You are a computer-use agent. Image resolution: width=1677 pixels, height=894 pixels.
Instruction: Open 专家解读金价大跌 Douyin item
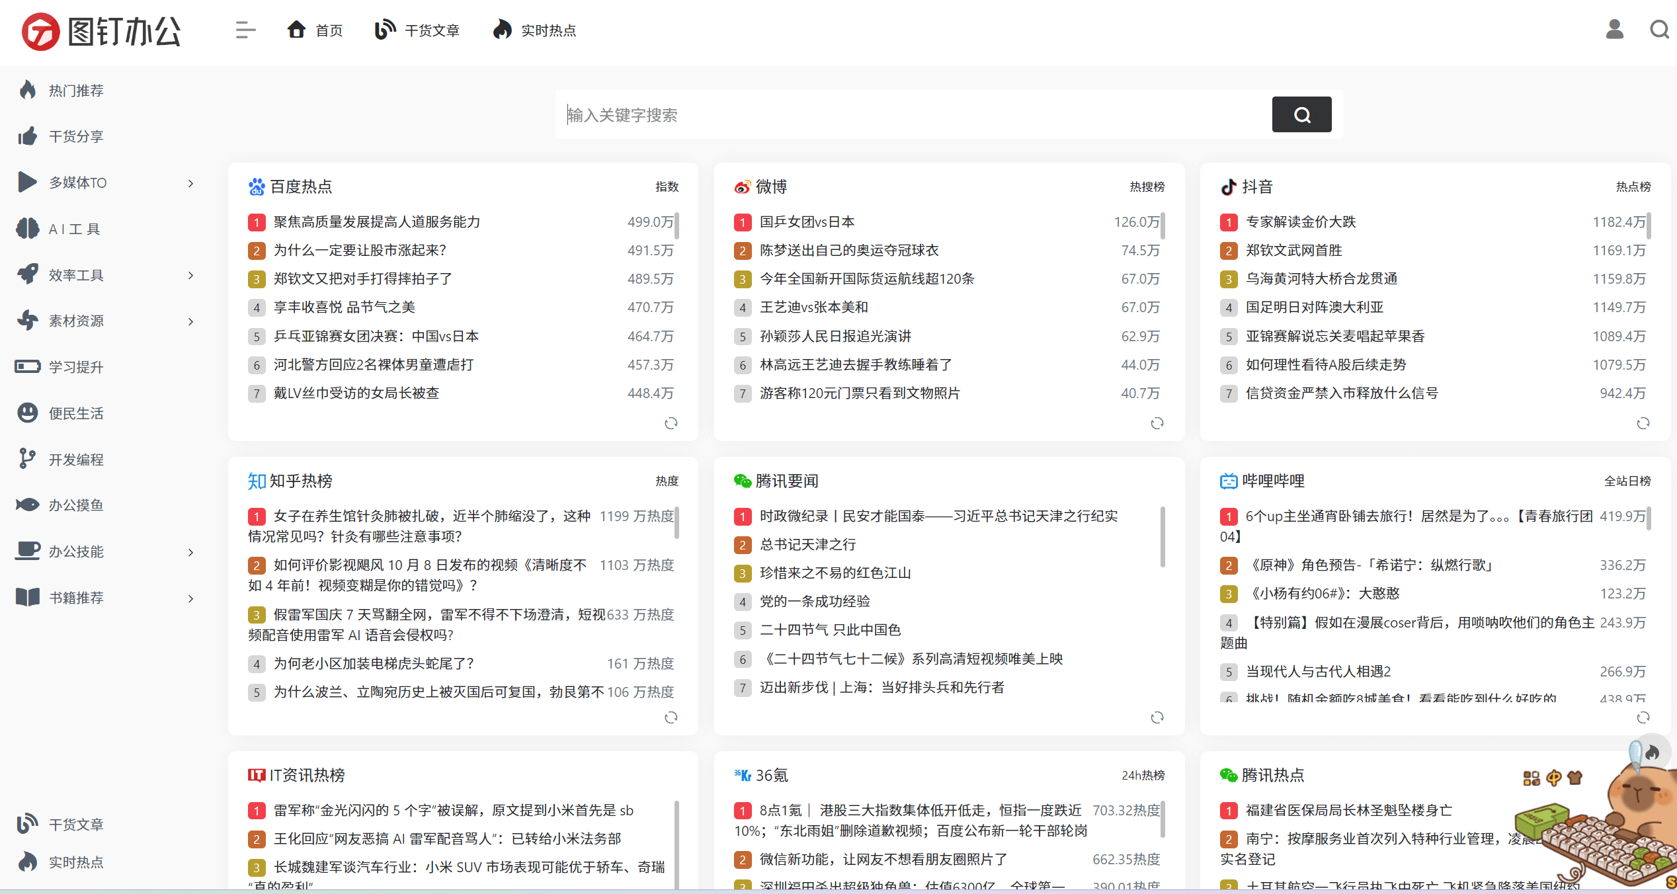click(1301, 222)
